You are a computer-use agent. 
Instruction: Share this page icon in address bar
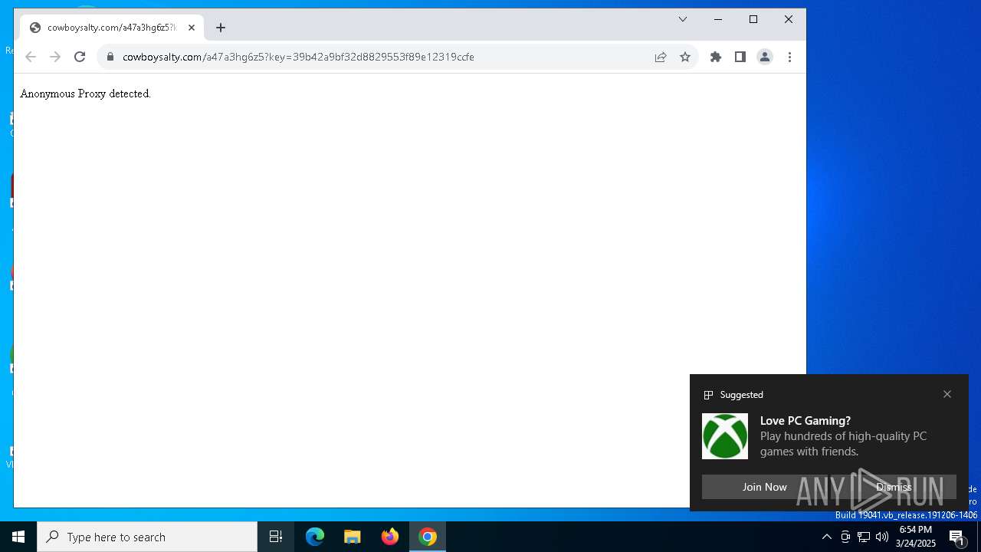click(x=661, y=57)
